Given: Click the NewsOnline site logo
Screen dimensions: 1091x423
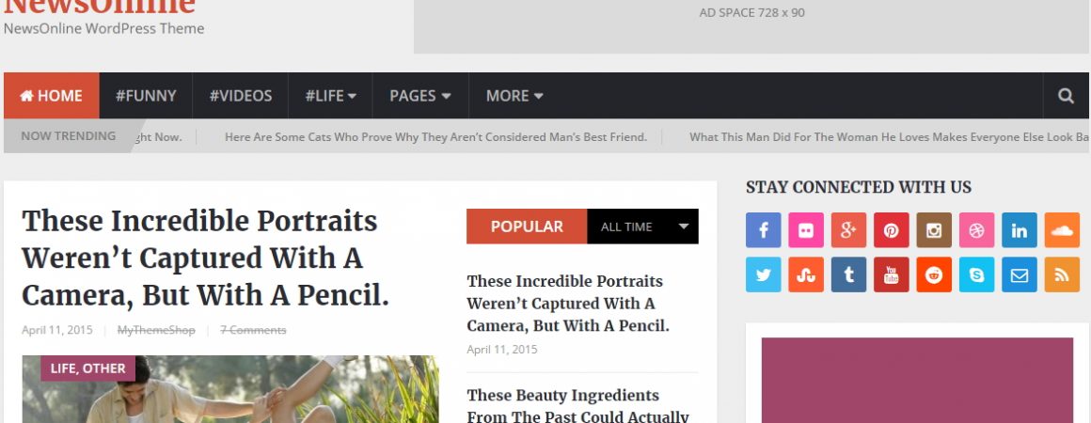Looking at the screenshot, I should tap(100, 6).
